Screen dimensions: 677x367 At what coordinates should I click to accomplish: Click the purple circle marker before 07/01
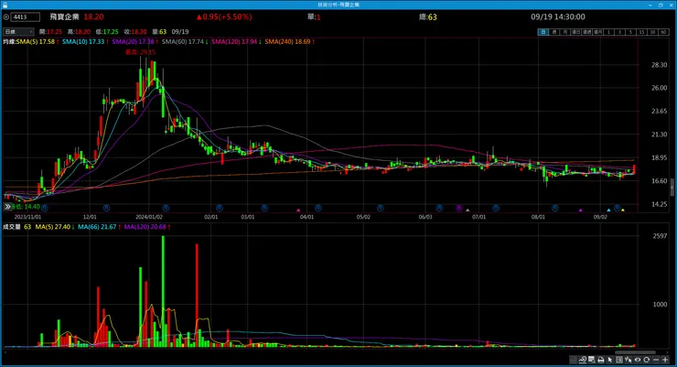point(459,208)
